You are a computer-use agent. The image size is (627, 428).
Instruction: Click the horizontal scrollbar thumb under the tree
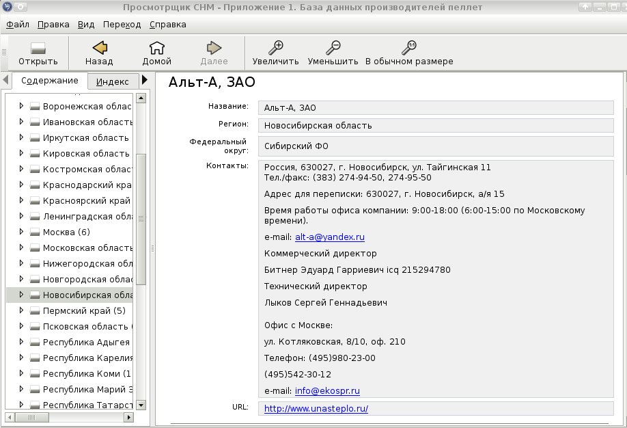click(x=31, y=418)
